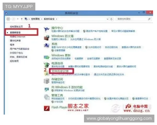Screen dimensions: 157x125
Task: Click 查看更新历史记录 link
Action: coord(113,59)
